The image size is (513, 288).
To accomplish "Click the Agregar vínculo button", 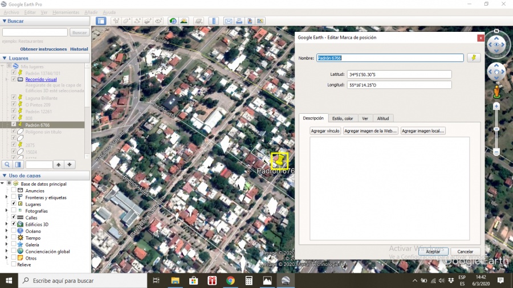I will pyautogui.click(x=325, y=131).
